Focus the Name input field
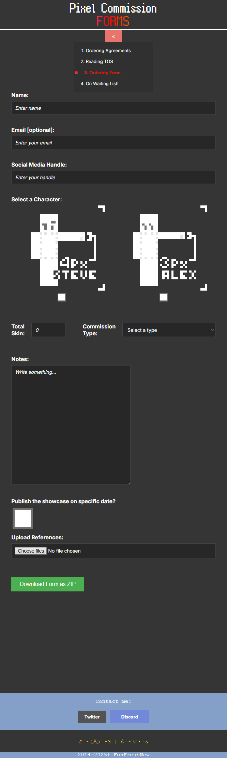This screenshot has width=227, height=758. pos(113,108)
